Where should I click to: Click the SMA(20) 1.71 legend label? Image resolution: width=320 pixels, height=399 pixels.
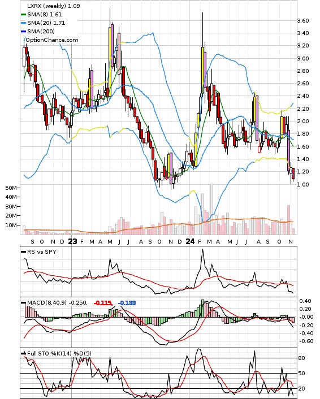[46, 23]
